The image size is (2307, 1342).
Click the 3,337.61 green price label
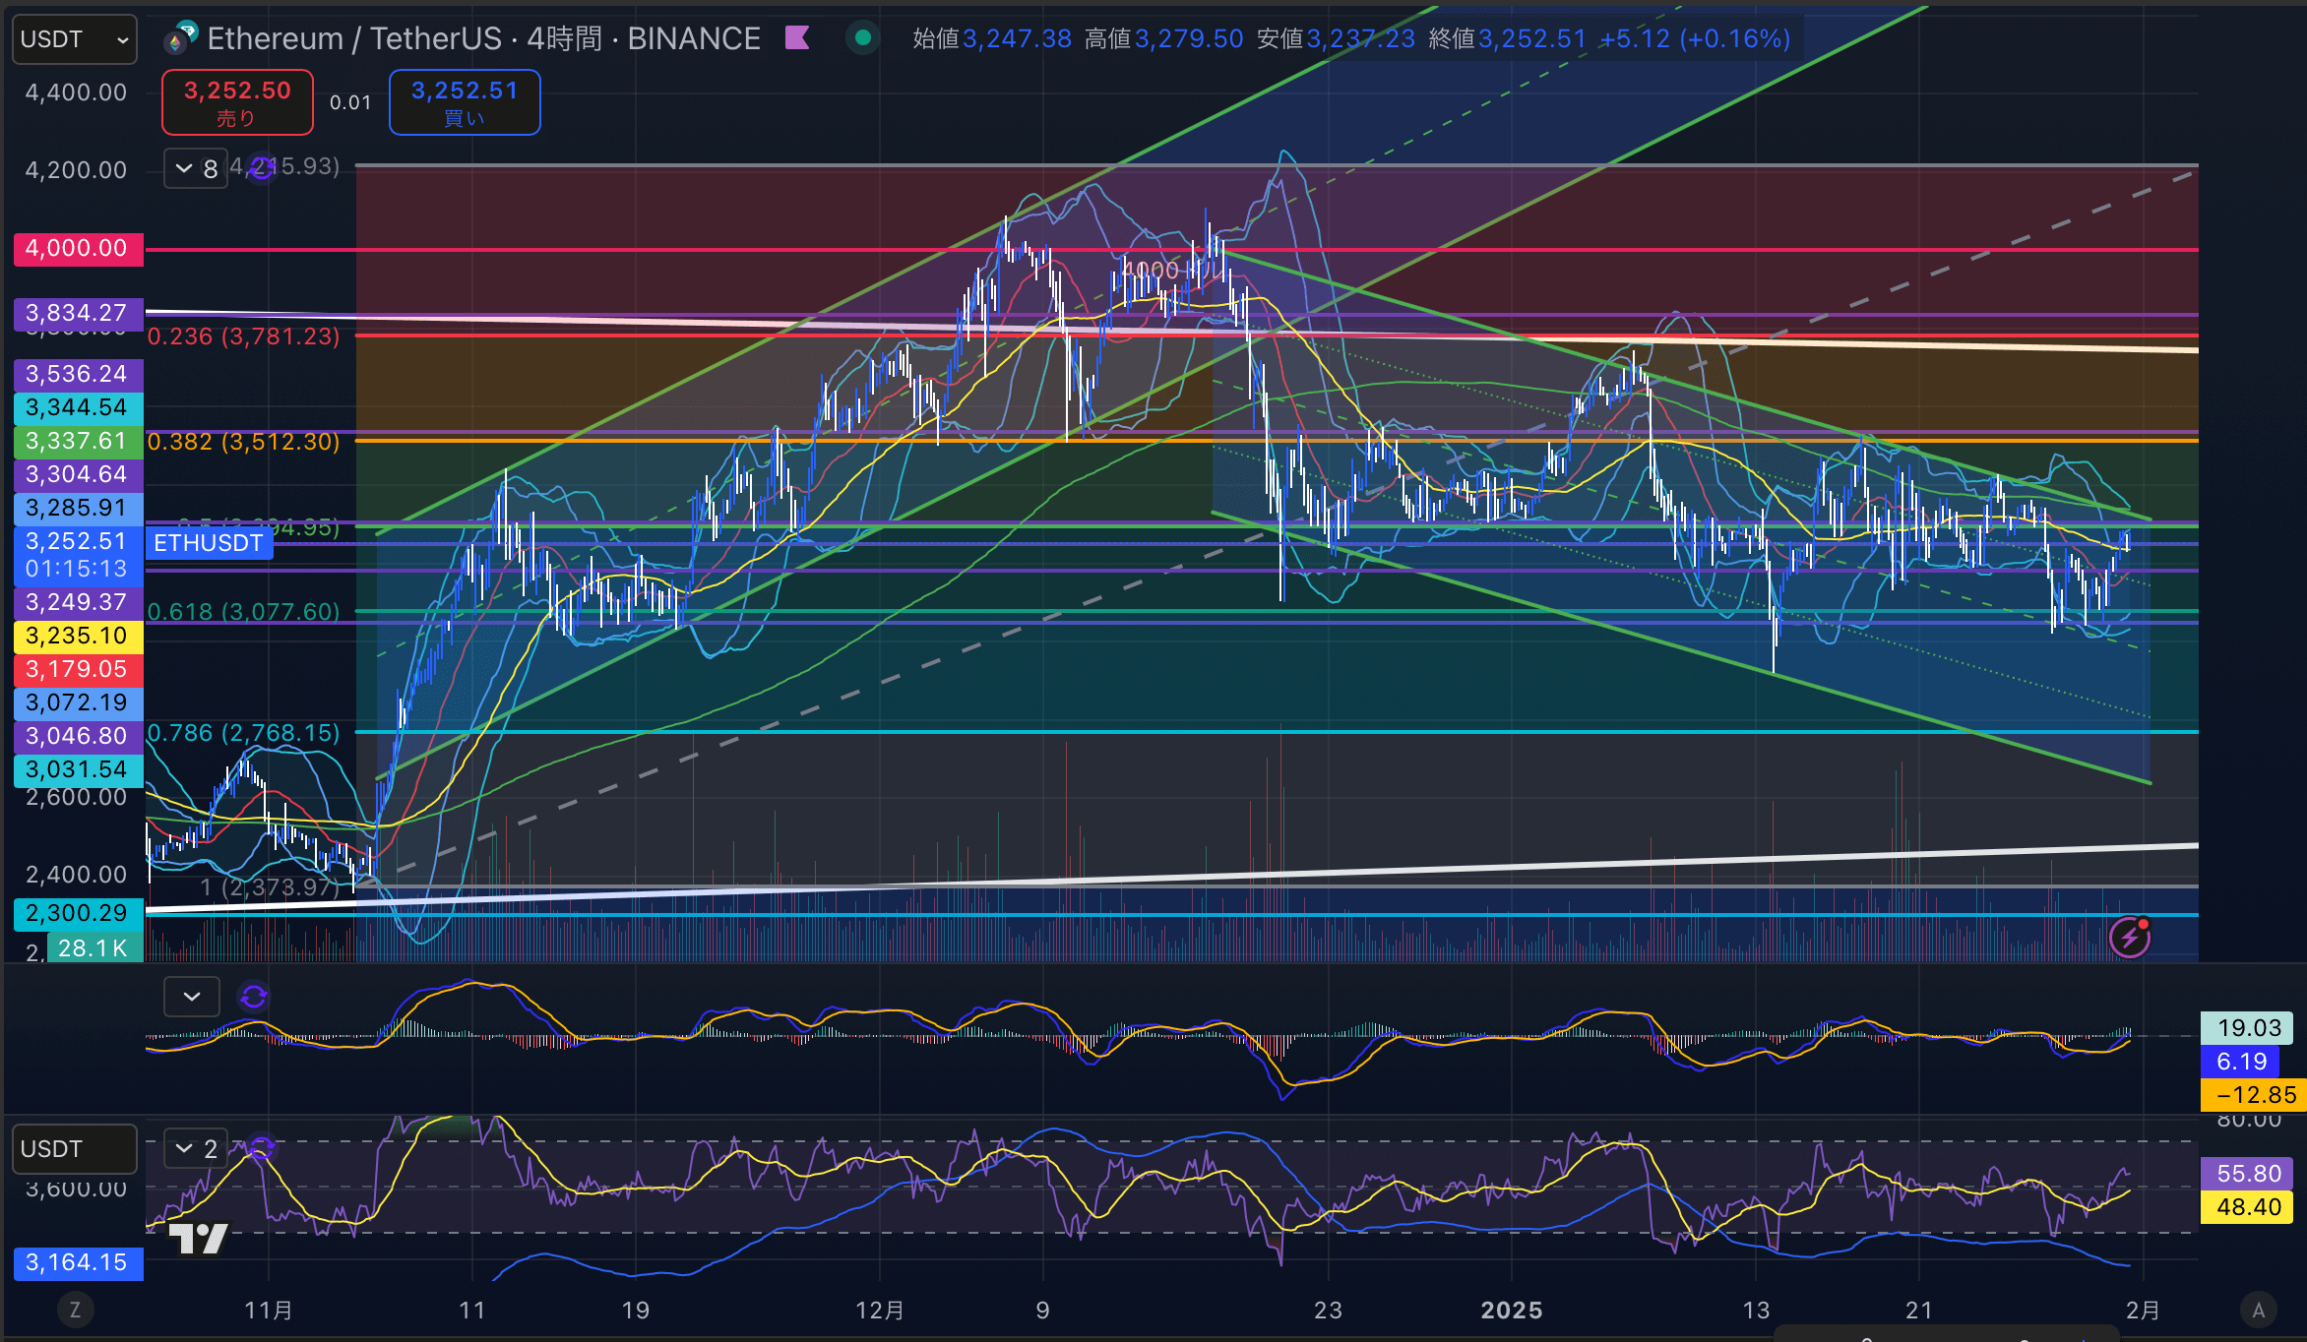(x=78, y=441)
